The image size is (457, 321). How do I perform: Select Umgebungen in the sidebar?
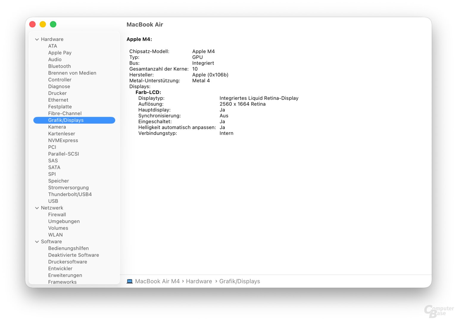(x=64, y=221)
